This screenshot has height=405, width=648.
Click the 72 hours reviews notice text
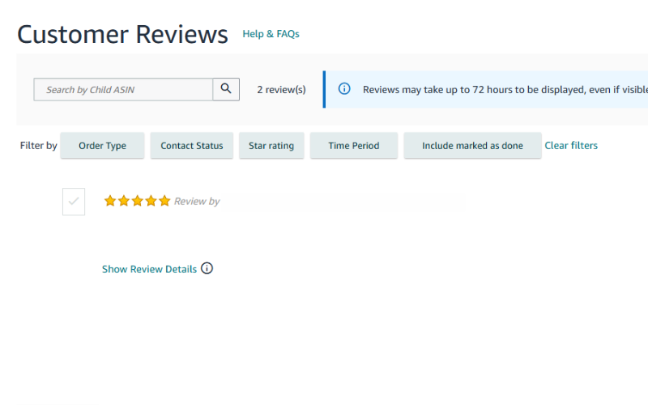505,90
